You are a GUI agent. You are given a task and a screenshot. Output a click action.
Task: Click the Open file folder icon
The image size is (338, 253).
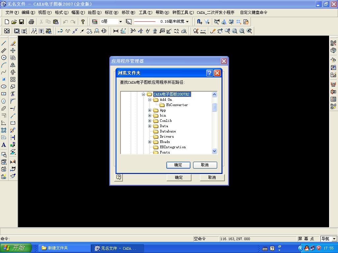(x=14, y=21)
